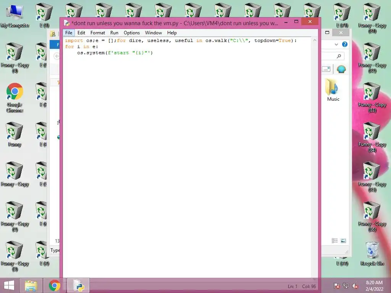Expand the Explorer ribbon chevron
Image resolution: width=391 pixels, height=293 pixels.
tap(336, 44)
